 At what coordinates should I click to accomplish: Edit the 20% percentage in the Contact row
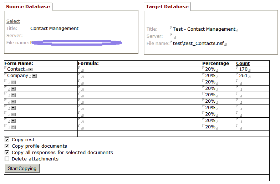[210, 69]
